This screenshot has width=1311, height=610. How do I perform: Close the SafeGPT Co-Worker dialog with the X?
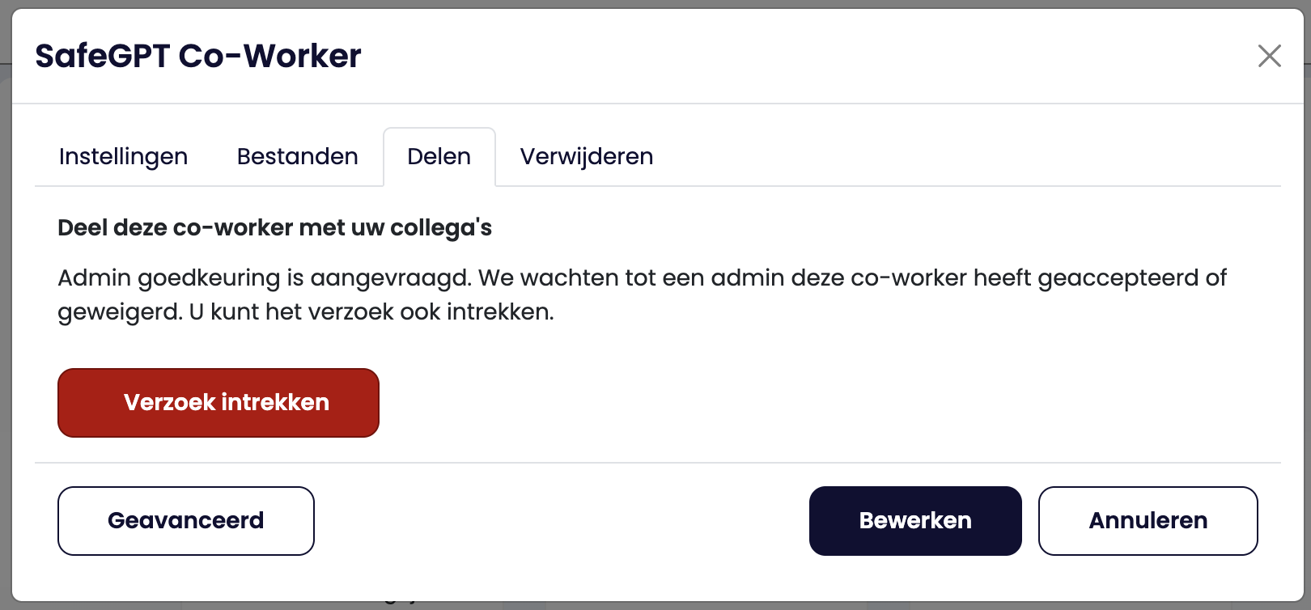(x=1269, y=56)
